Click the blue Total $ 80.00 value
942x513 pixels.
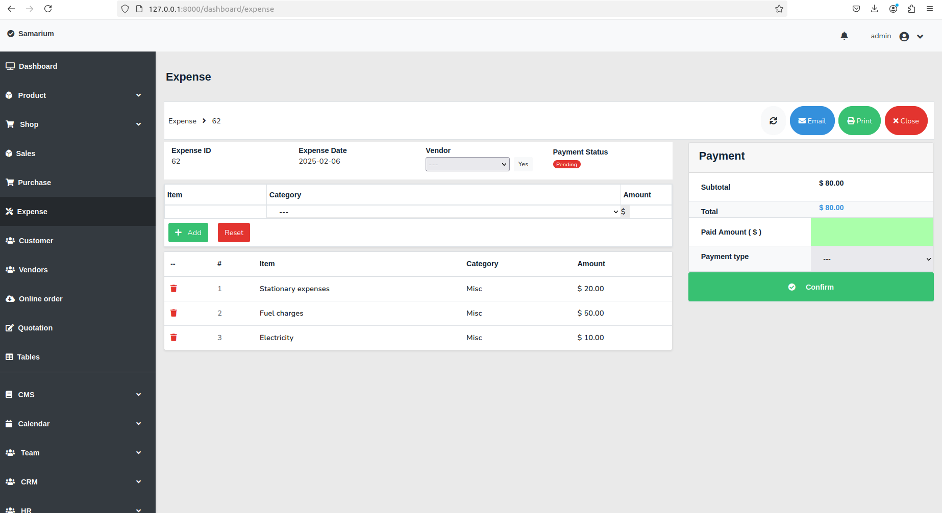[x=831, y=208]
